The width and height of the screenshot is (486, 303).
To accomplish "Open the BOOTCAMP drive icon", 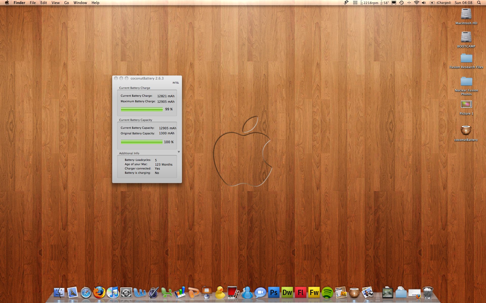I will (466, 37).
